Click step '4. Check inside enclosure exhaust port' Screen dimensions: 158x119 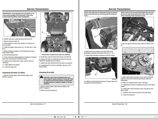tap(100, 55)
